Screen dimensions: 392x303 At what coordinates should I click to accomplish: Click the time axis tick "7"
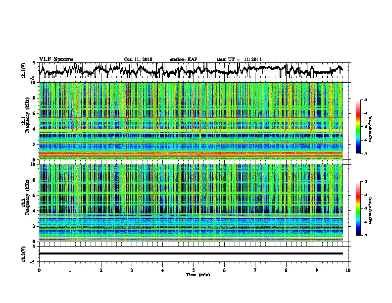click(x=255, y=270)
